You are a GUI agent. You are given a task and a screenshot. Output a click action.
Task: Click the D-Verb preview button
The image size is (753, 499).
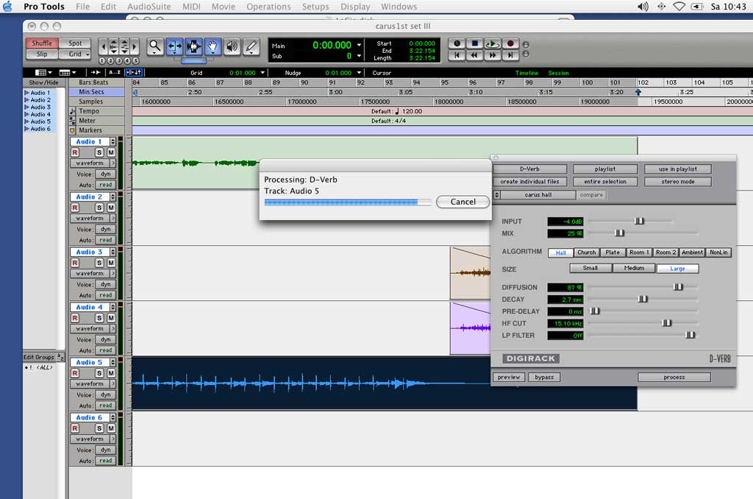pyautogui.click(x=509, y=378)
